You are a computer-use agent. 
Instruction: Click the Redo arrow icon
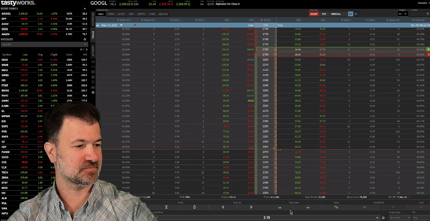pos(393,207)
